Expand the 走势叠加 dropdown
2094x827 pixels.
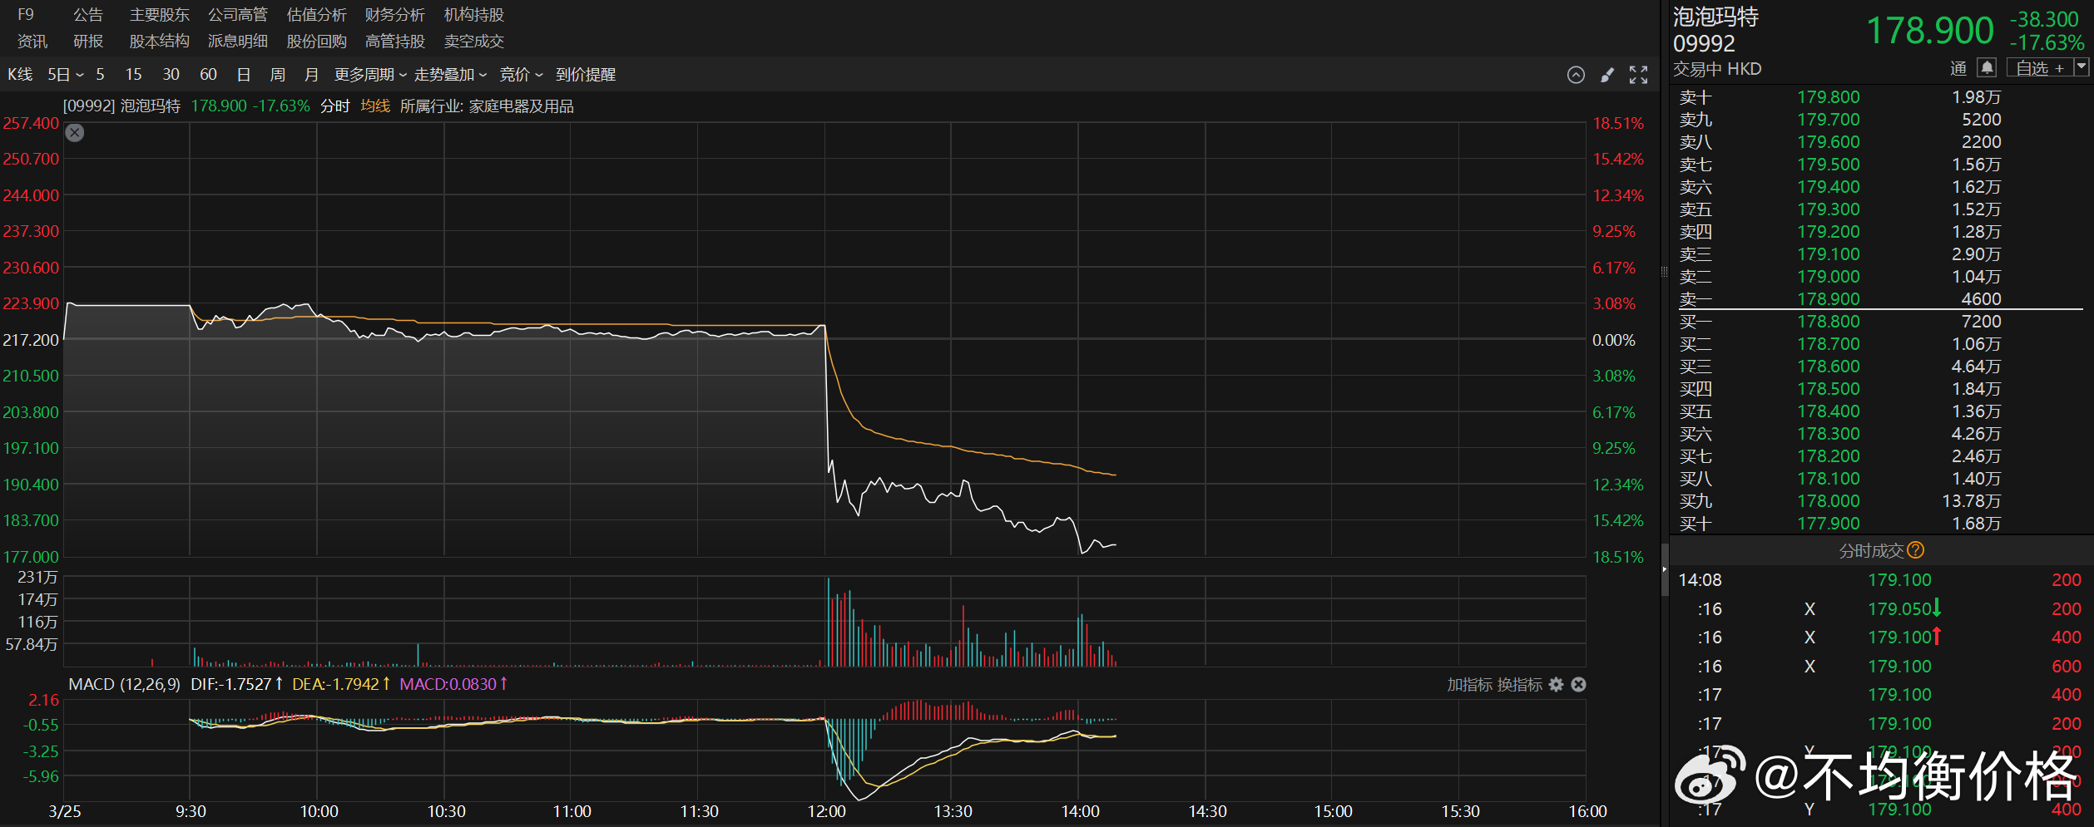click(x=451, y=75)
